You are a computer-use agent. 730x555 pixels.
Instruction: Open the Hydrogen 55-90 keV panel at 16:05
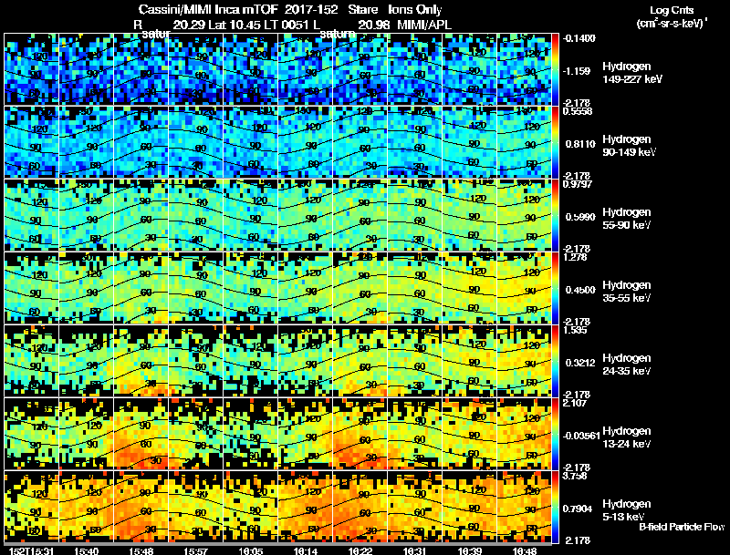coord(250,215)
